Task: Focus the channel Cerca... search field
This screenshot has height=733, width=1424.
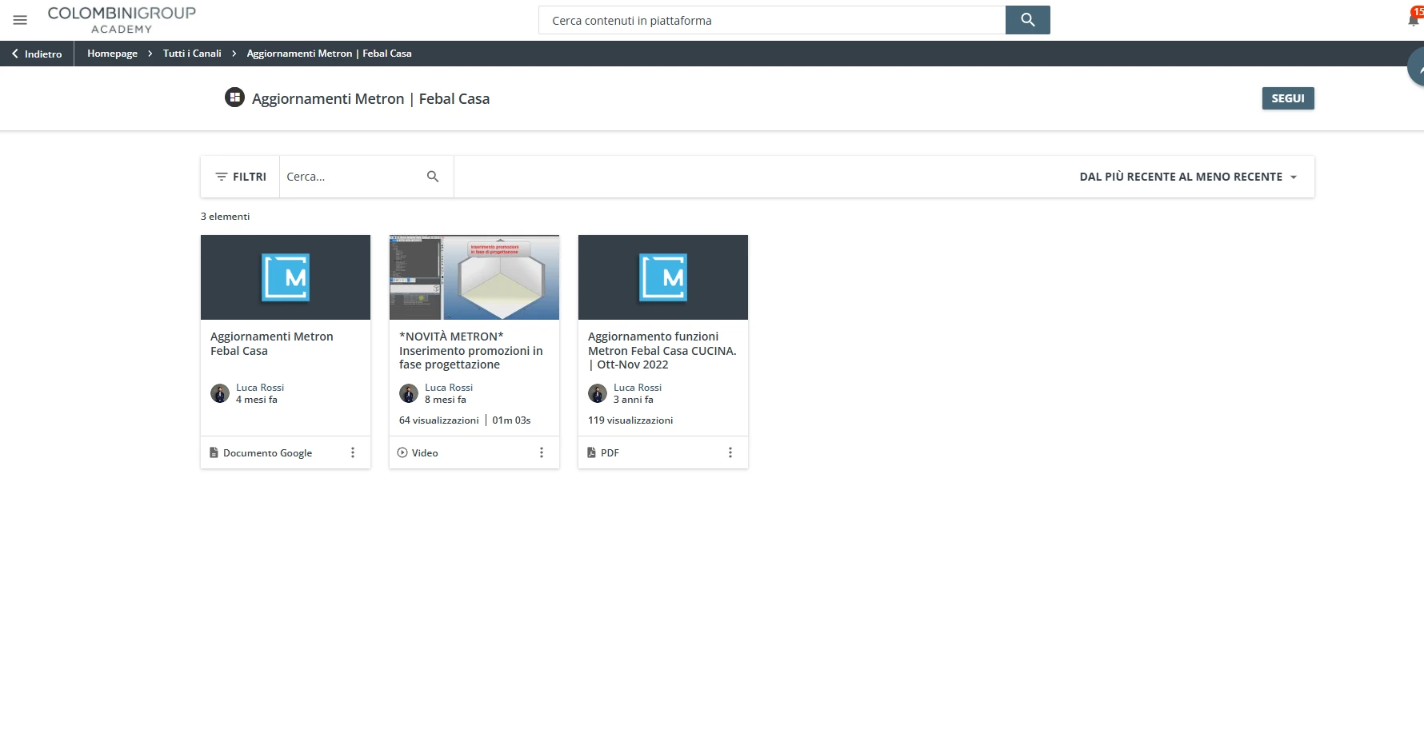Action: (x=352, y=177)
